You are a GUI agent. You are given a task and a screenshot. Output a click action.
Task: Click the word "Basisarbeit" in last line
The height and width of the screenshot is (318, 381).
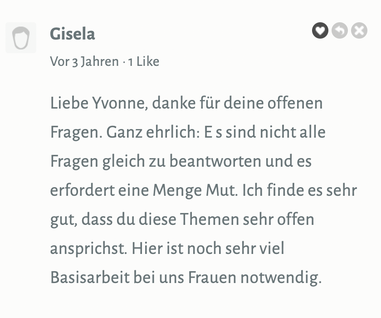tap(90, 278)
